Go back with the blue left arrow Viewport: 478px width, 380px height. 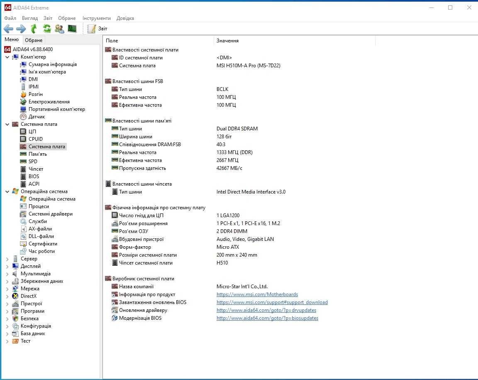[8, 29]
